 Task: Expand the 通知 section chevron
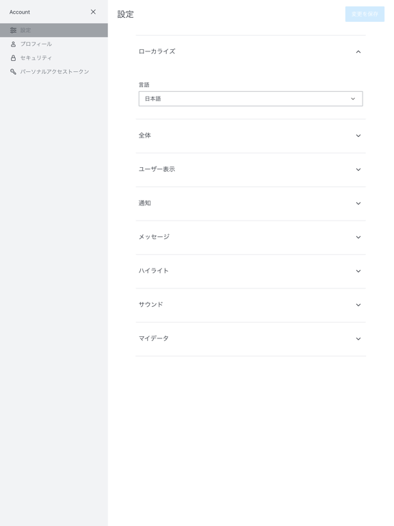click(358, 203)
